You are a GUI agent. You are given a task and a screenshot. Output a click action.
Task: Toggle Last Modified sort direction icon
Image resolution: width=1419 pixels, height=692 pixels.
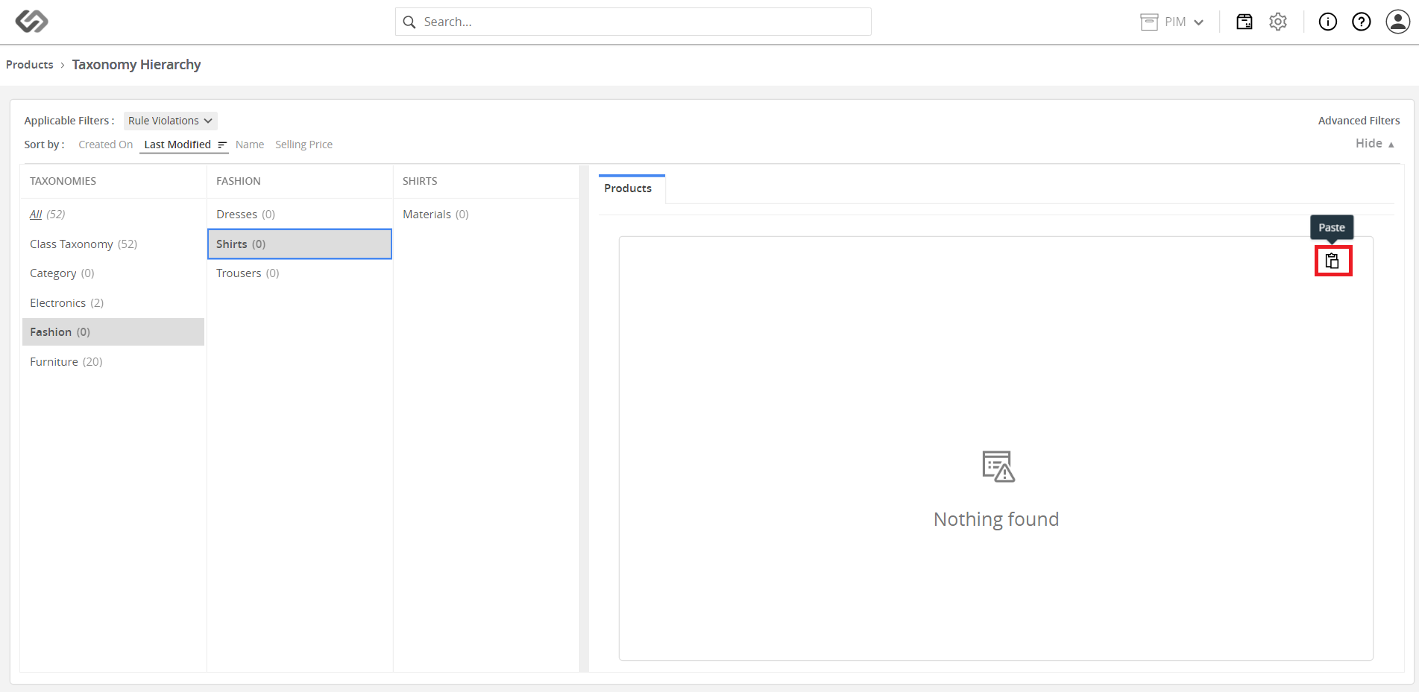(x=222, y=145)
